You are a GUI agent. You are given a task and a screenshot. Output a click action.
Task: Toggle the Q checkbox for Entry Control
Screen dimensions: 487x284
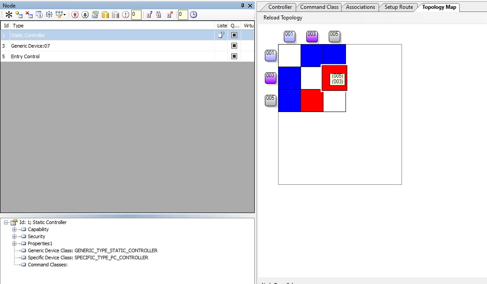coord(234,56)
